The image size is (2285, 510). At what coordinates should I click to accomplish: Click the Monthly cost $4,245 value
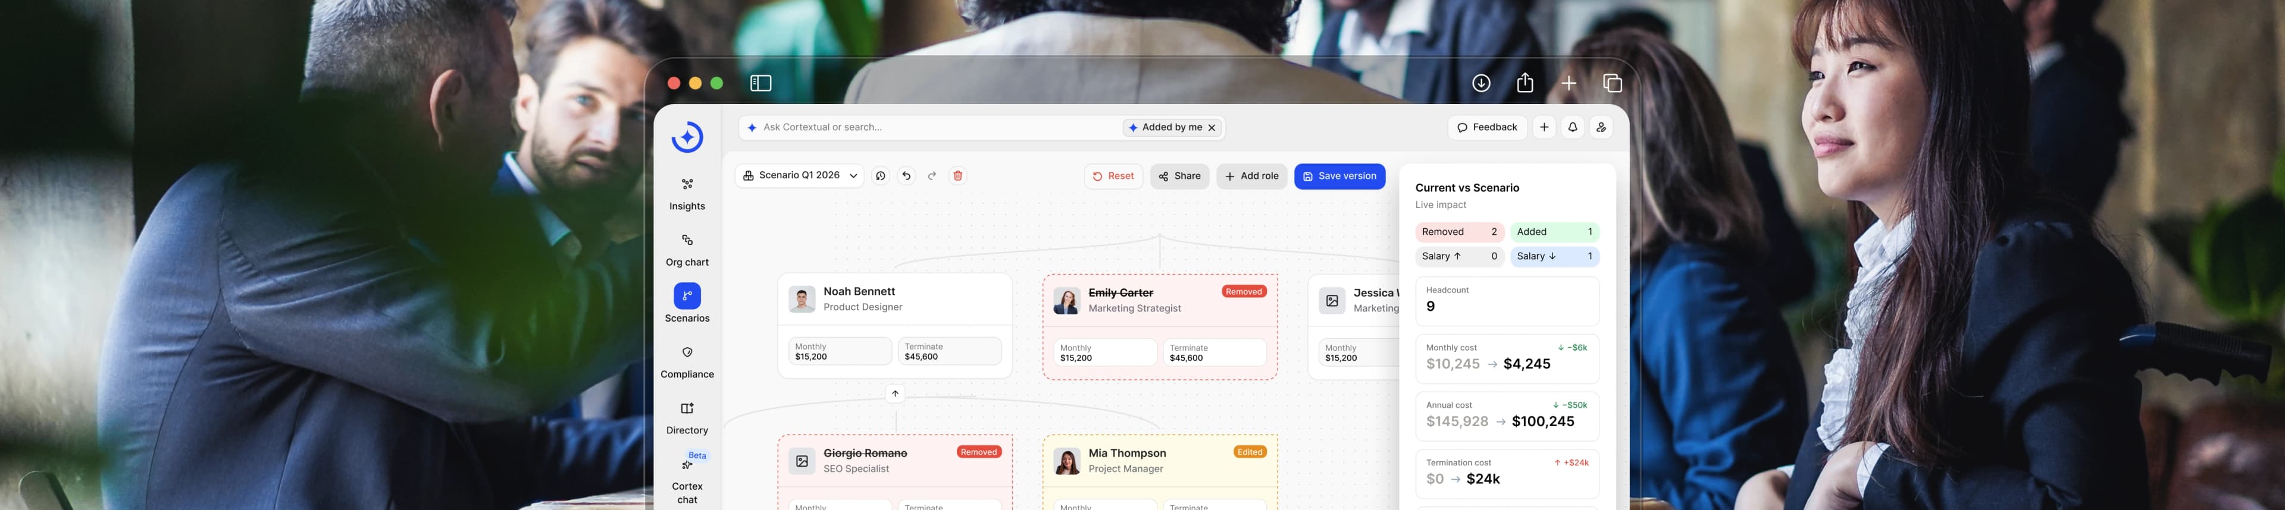click(1526, 364)
